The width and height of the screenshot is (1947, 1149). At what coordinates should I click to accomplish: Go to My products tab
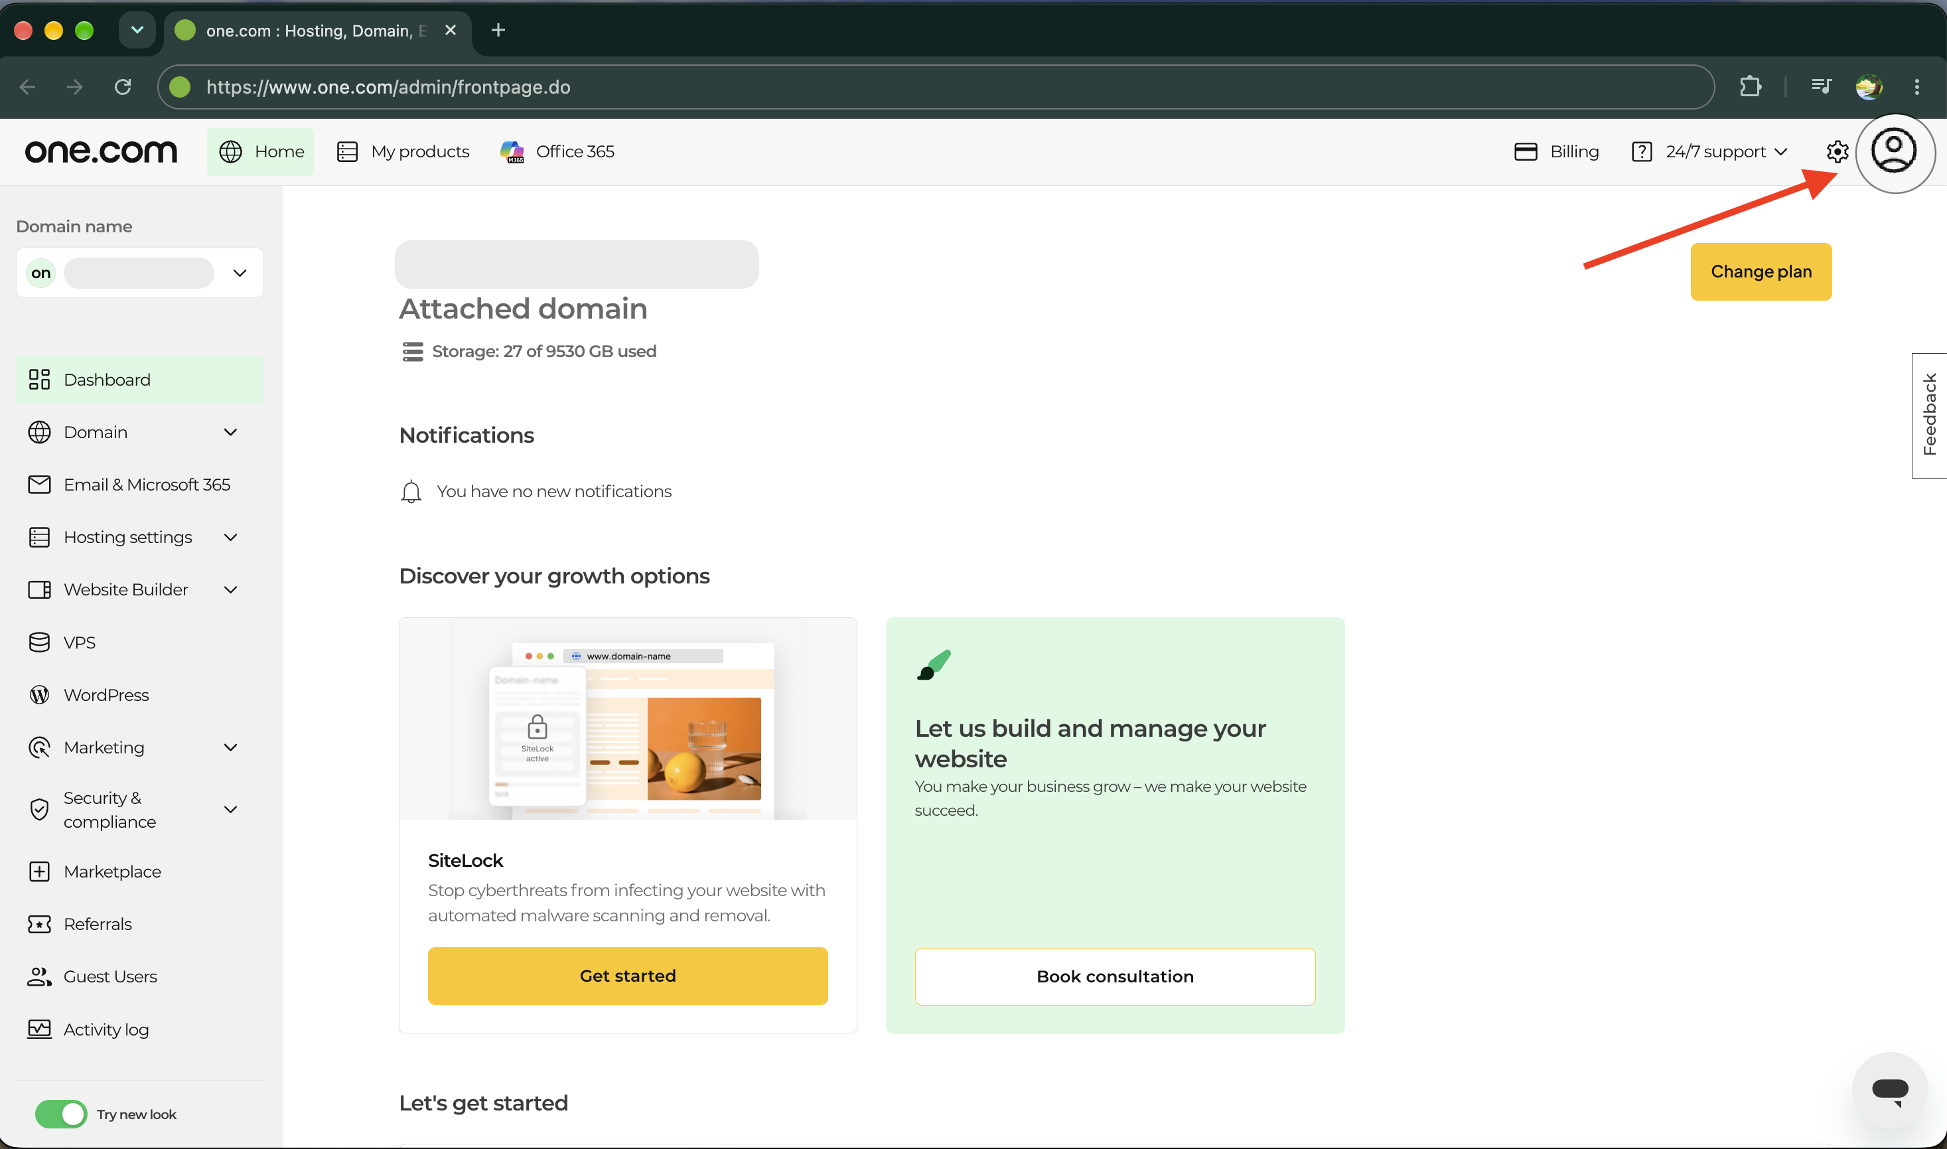(x=403, y=152)
